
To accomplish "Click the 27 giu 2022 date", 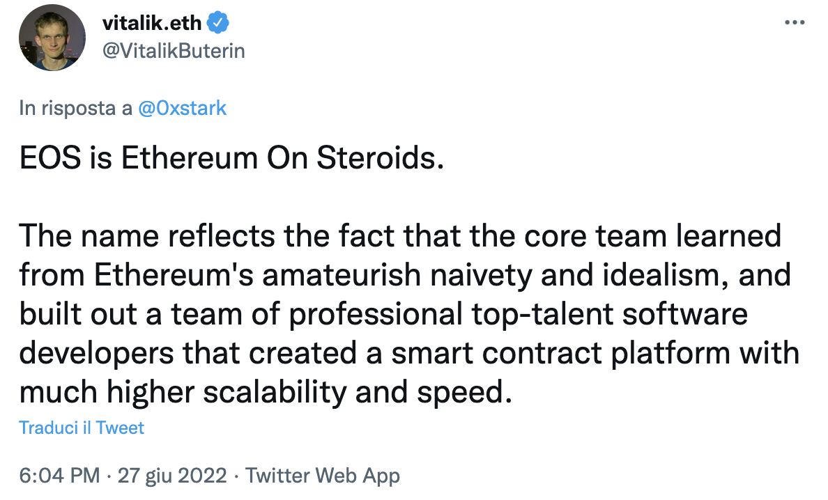I will [172, 475].
